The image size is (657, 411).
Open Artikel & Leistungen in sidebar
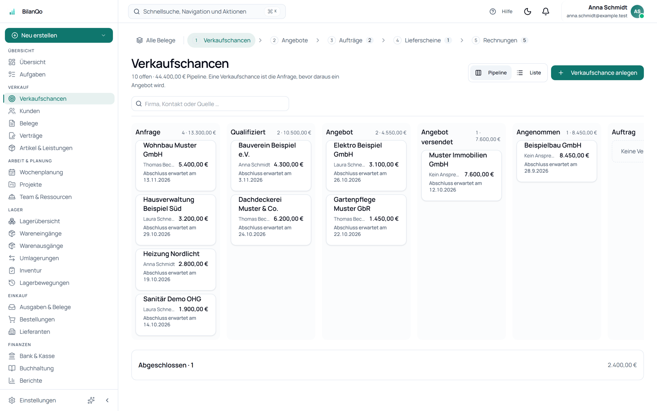pos(59,148)
